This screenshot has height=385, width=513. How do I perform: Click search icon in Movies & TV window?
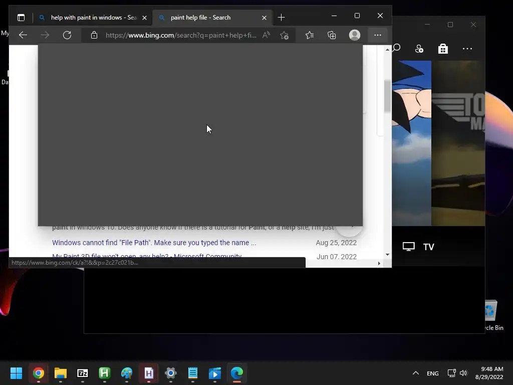tap(396, 49)
